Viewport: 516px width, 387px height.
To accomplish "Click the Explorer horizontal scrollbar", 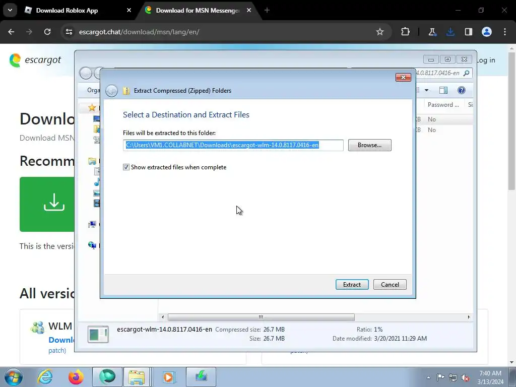I will pyautogui.click(x=261, y=317).
